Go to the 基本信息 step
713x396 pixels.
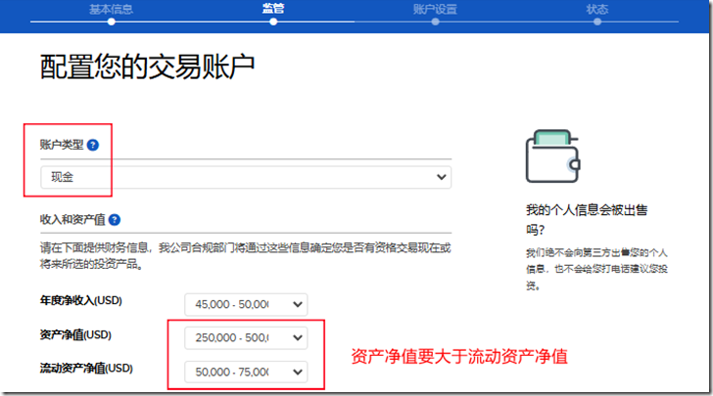point(111,9)
